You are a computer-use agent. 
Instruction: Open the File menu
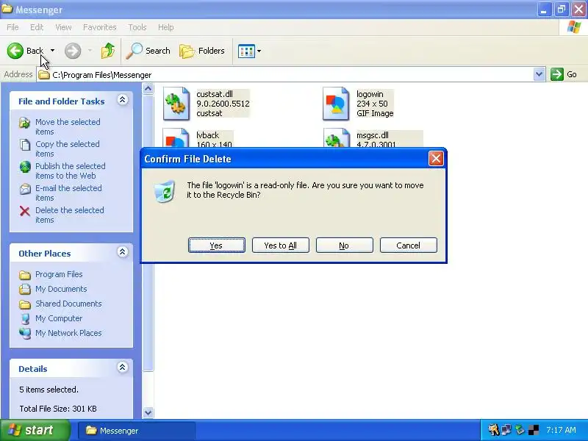coord(12,27)
